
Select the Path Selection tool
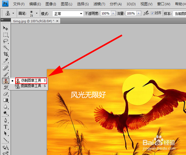tap(5, 133)
